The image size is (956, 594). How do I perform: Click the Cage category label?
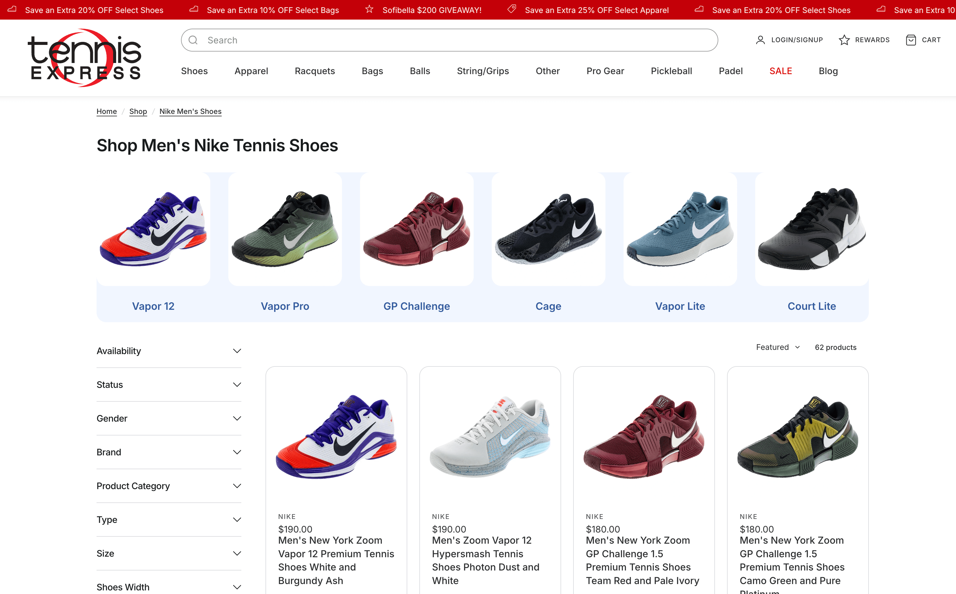click(x=548, y=306)
